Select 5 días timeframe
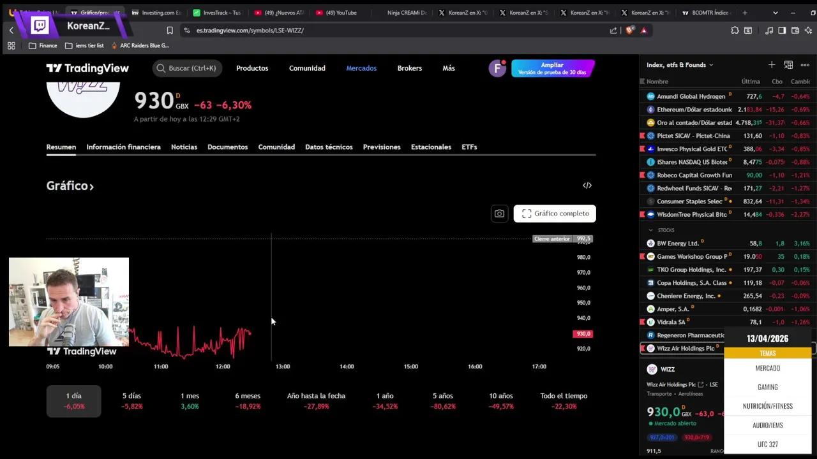This screenshot has width=817, height=459. pos(131,401)
